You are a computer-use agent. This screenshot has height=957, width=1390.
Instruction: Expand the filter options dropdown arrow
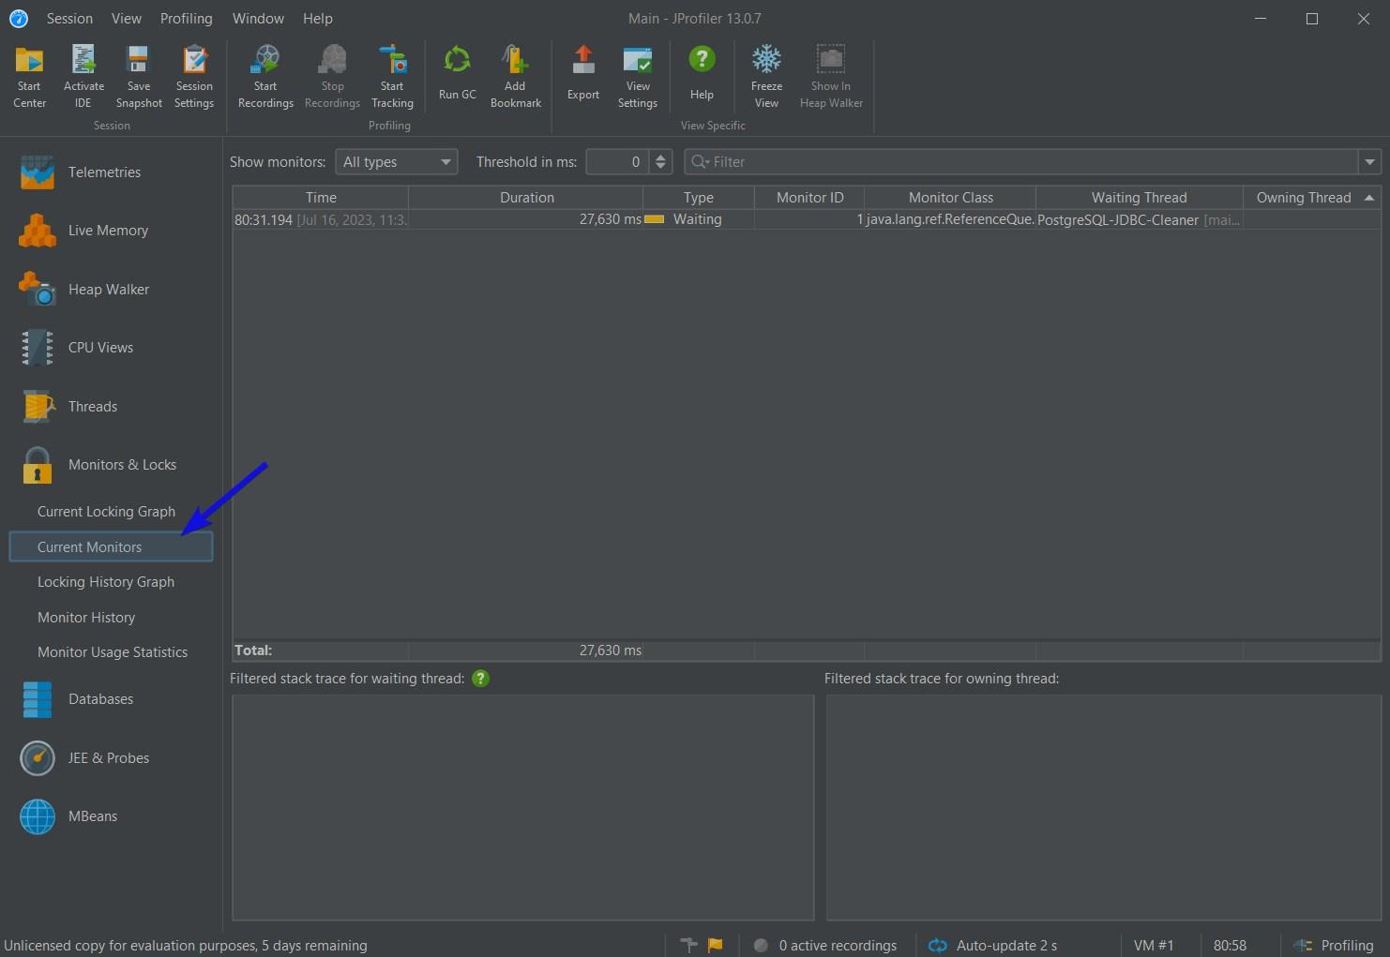coord(1369,162)
